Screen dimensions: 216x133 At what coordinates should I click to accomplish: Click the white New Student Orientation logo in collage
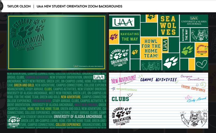click(119, 58)
